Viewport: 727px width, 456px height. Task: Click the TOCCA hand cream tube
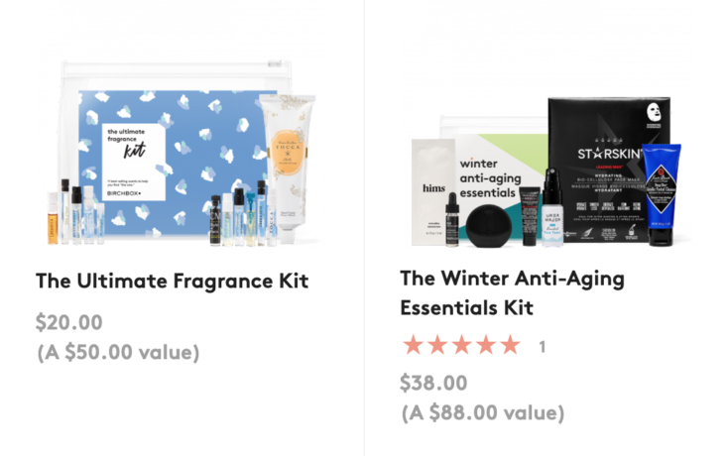(288, 169)
